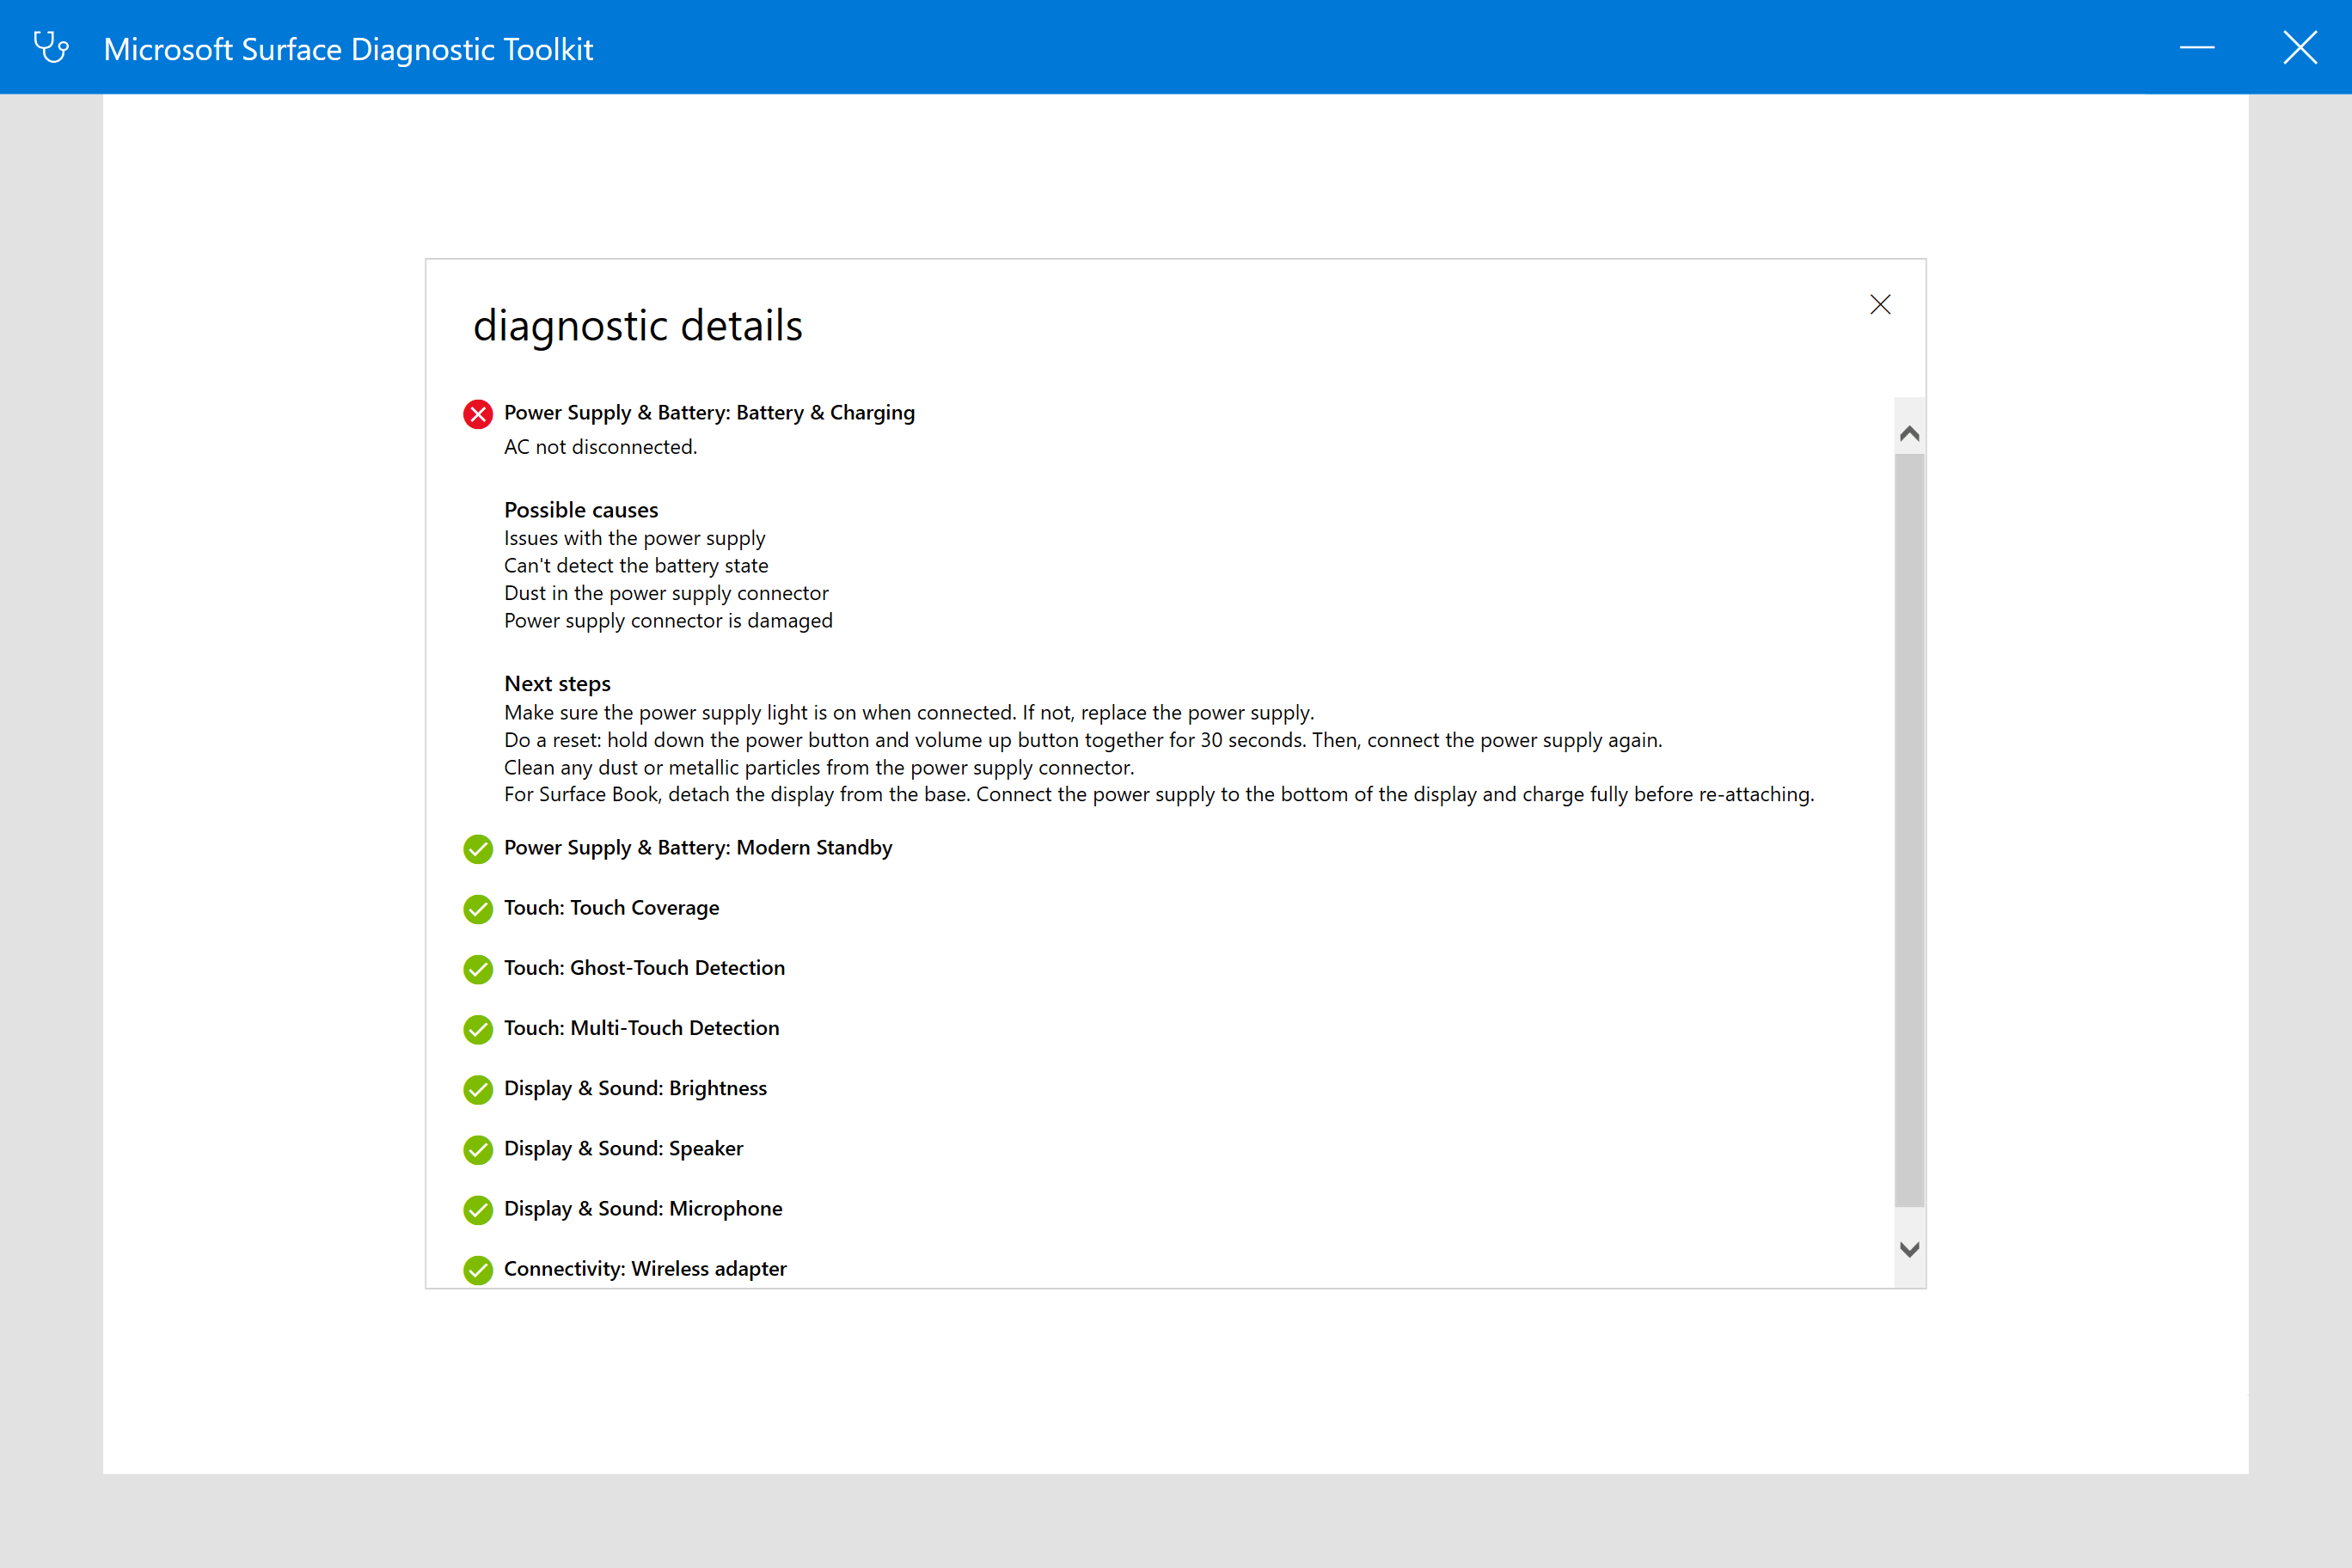Image resolution: width=2352 pixels, height=1568 pixels.
Task: Click green check icon beside Modern Standby
Action: click(478, 849)
